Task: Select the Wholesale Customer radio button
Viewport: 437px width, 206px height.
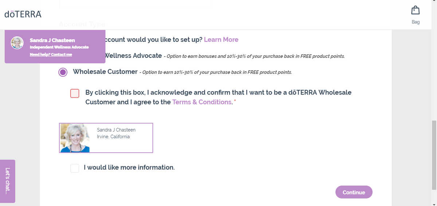Action: tap(63, 72)
